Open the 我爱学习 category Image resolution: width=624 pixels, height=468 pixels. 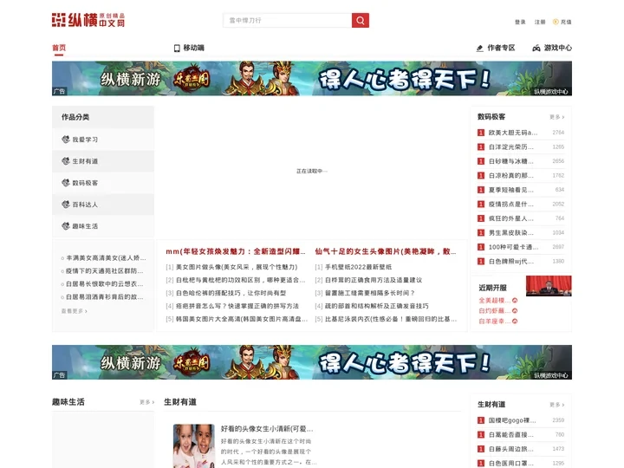[85, 140]
